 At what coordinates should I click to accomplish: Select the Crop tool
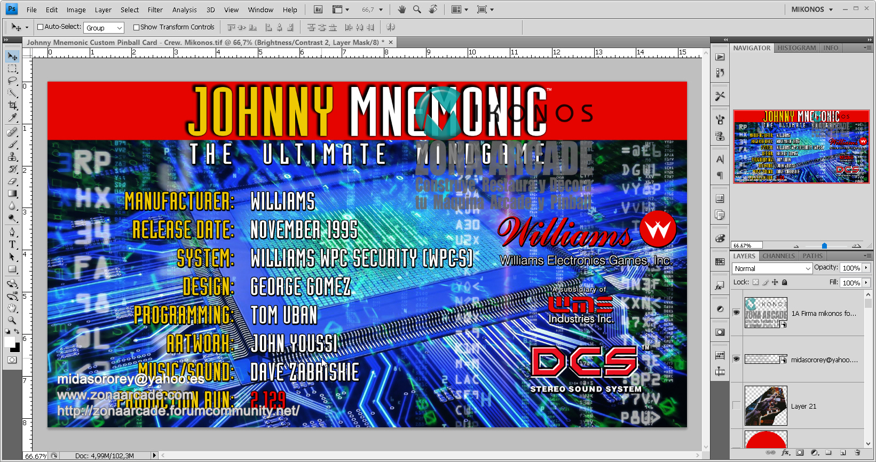coord(12,106)
